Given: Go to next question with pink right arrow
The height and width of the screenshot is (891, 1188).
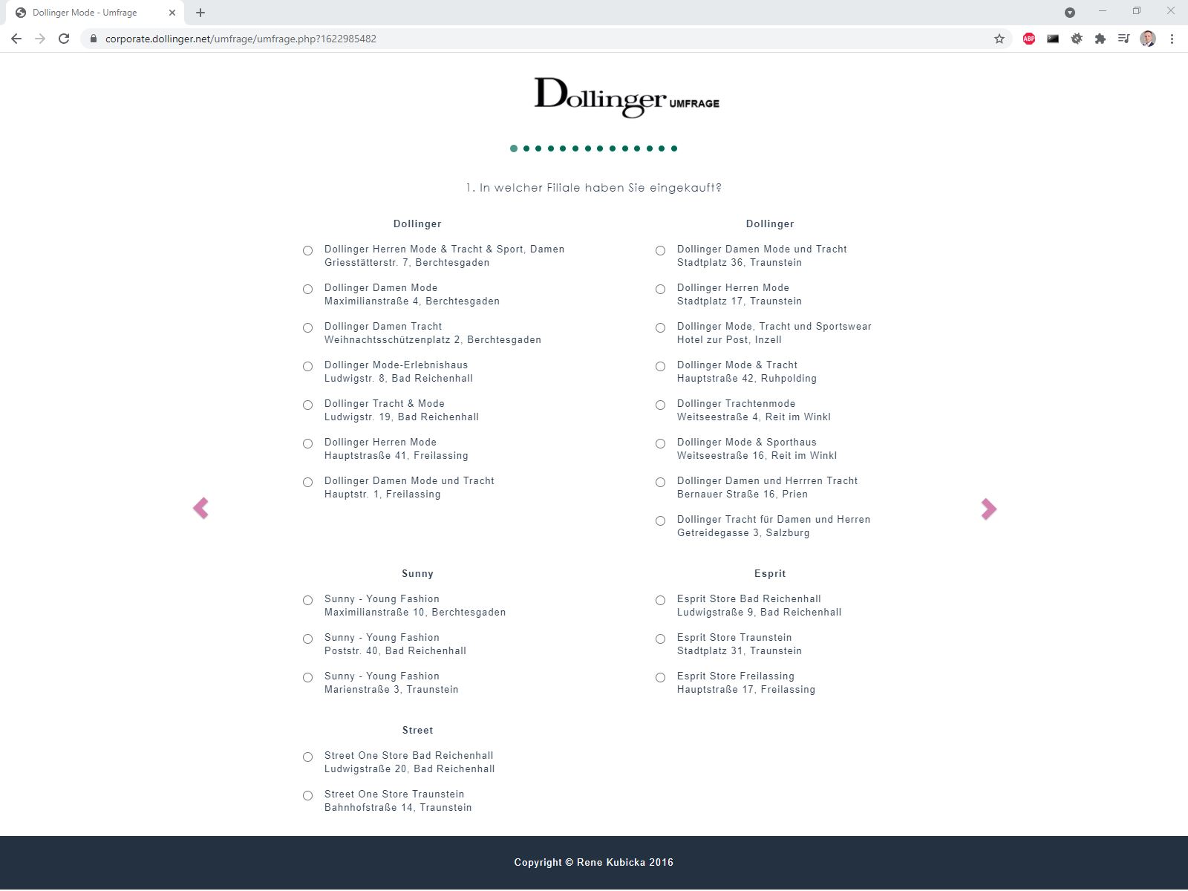Looking at the screenshot, I should pos(988,509).
